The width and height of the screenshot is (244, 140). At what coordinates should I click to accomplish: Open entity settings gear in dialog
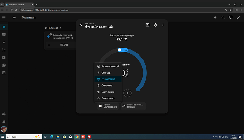(x=155, y=25)
